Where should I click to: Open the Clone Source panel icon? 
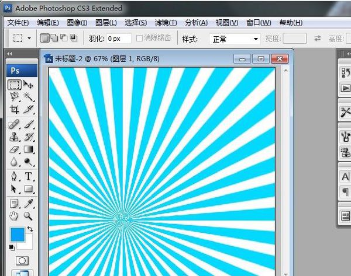coord(345,152)
